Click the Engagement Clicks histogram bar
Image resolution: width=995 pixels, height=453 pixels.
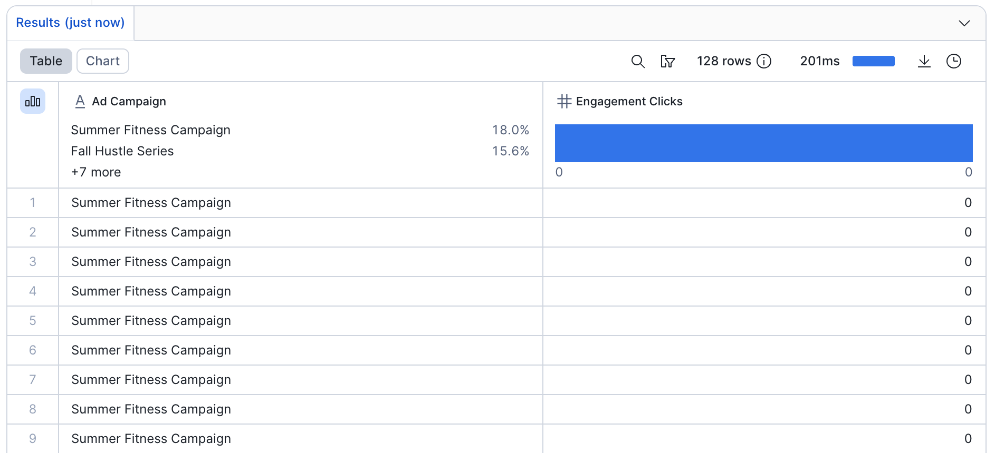[763, 143]
